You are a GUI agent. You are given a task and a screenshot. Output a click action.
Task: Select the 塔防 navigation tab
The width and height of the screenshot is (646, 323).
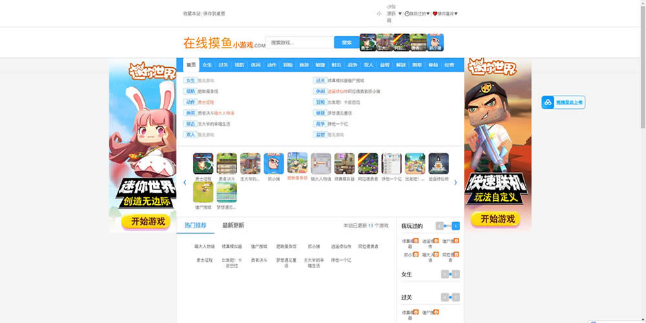click(240, 65)
